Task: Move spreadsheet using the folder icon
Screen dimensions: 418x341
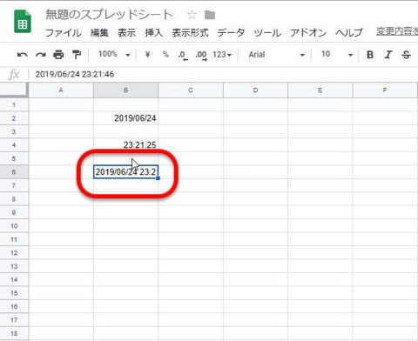Action: tap(210, 15)
